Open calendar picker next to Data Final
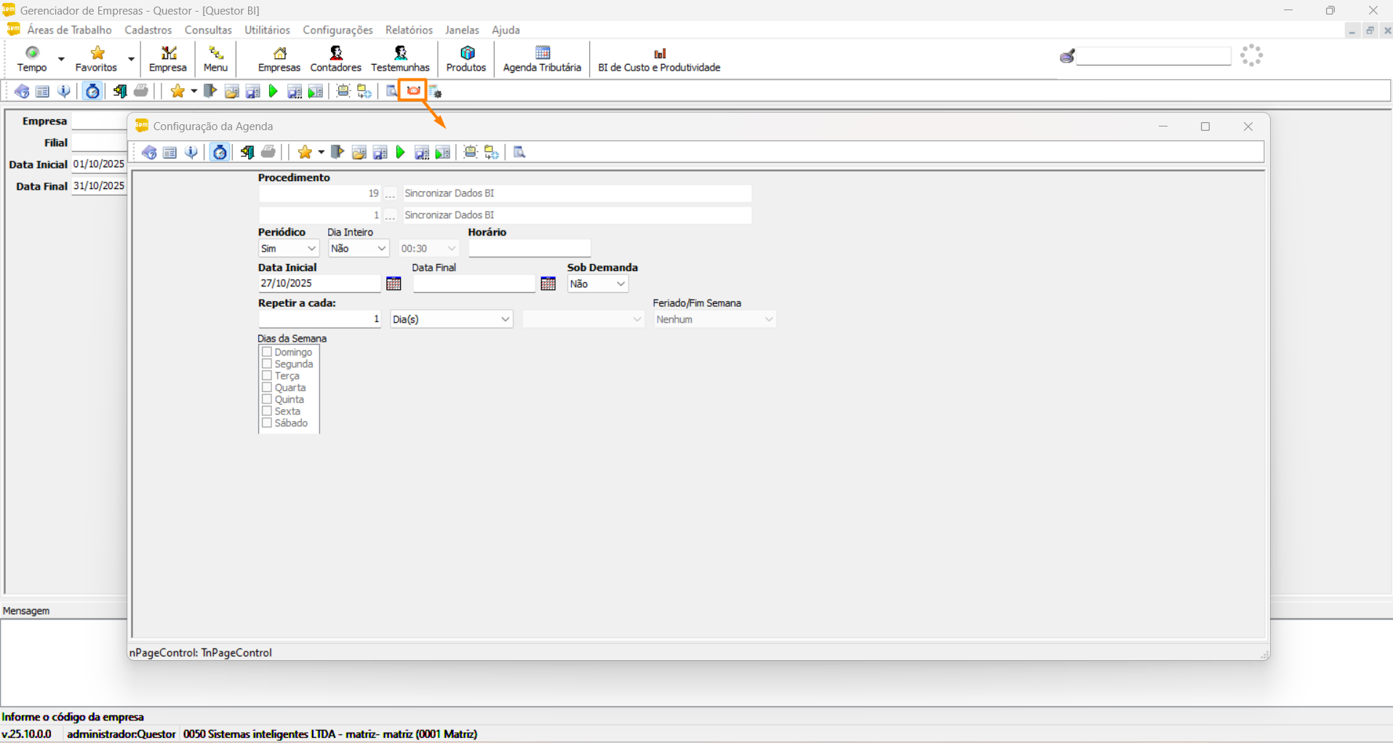The height and width of the screenshot is (743, 1393). 548,284
